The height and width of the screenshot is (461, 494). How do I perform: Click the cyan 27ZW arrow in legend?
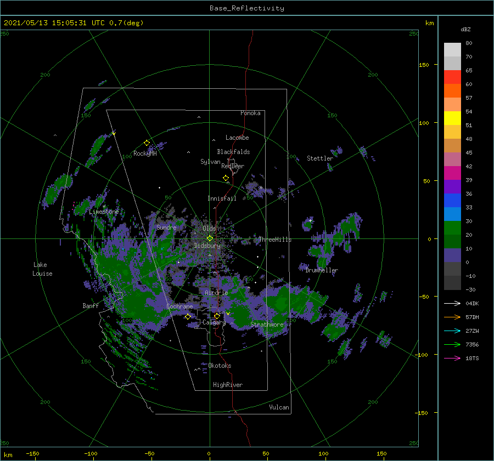pyautogui.click(x=452, y=331)
